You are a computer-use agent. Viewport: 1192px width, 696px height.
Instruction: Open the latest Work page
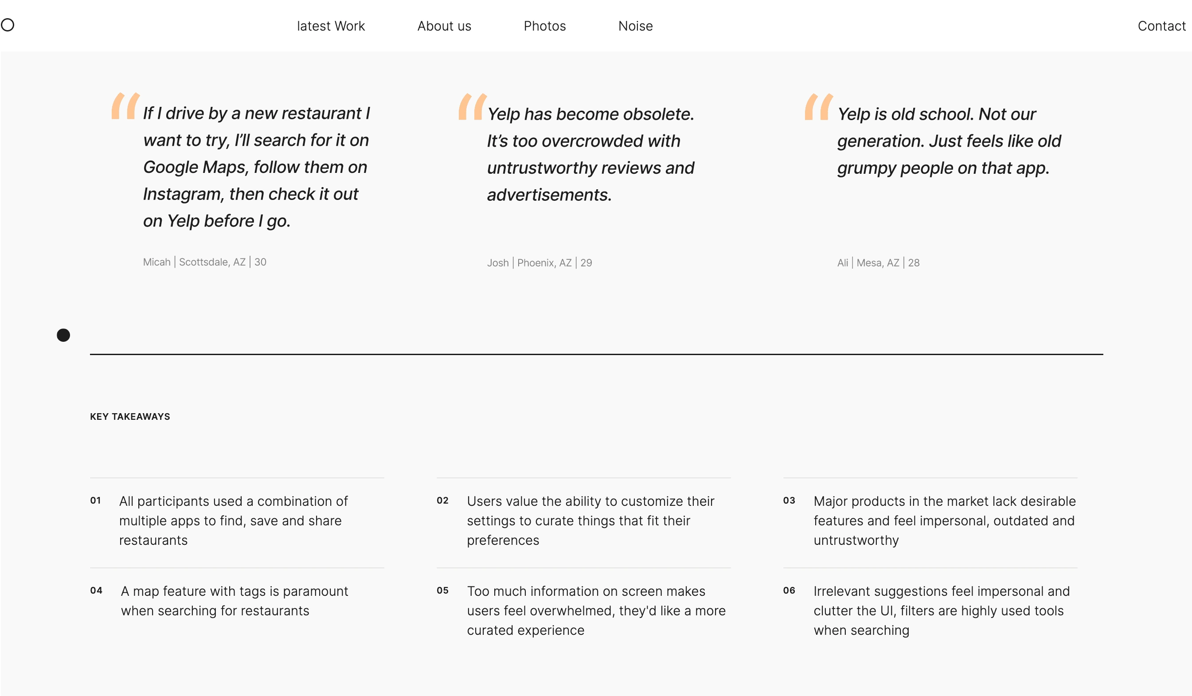331,26
